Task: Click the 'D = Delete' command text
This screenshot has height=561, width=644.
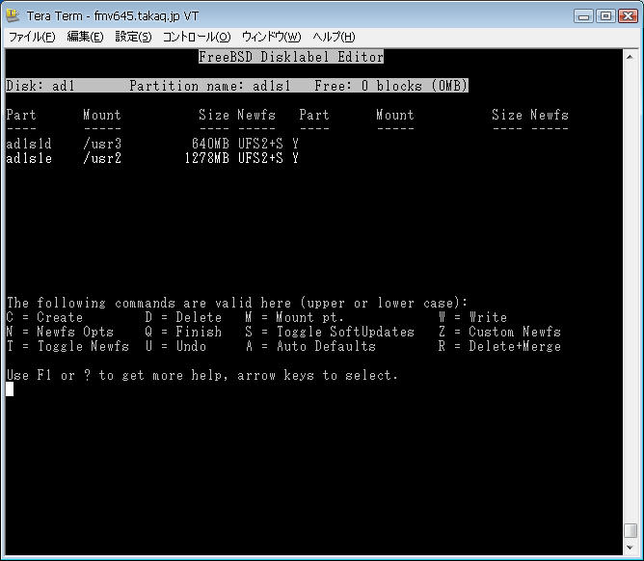Action: [183, 317]
